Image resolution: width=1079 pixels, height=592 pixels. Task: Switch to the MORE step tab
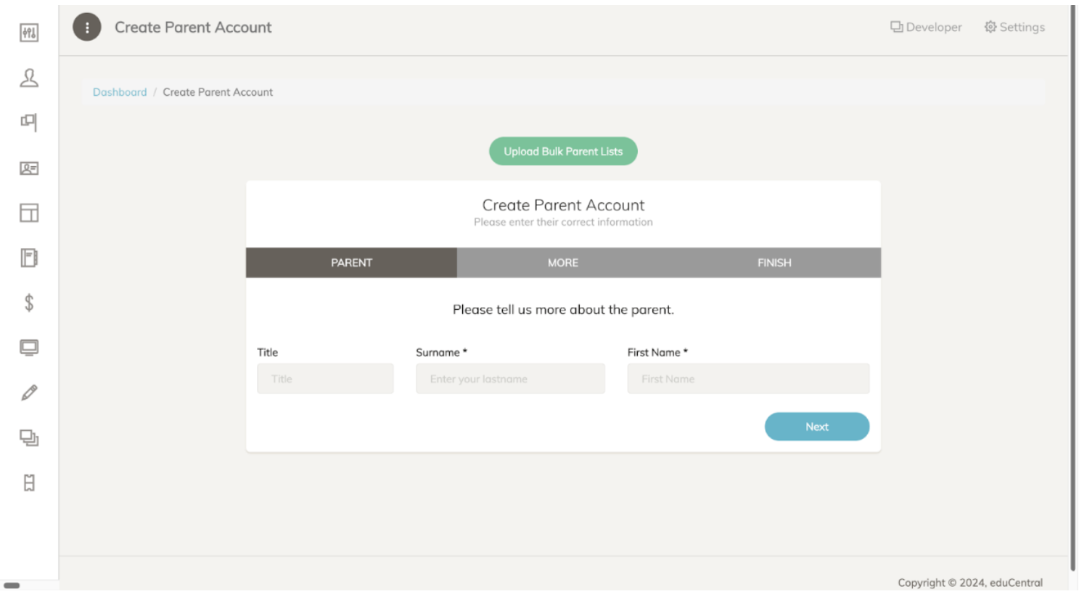[562, 263]
